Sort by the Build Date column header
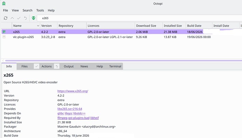The height and width of the screenshot is (138, 242). coord(199,26)
